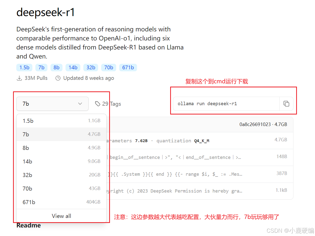Click the 387B file size value
Image resolution: width=315 pixels, height=236 pixels.
(x=282, y=173)
